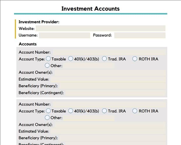Click the second Account Number field
This screenshot has height=145, width=181.
(x=109, y=104)
